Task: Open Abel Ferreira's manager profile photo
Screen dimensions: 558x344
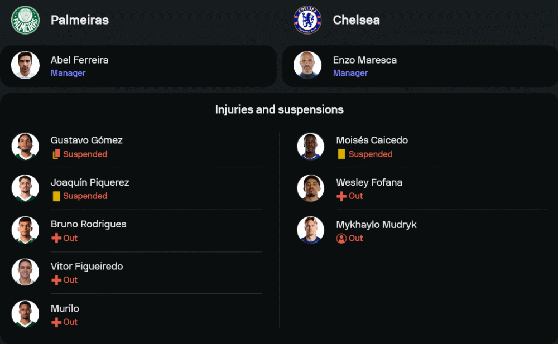Action: pyautogui.click(x=25, y=65)
